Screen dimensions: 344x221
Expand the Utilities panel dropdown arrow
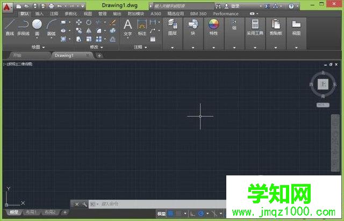point(255,48)
